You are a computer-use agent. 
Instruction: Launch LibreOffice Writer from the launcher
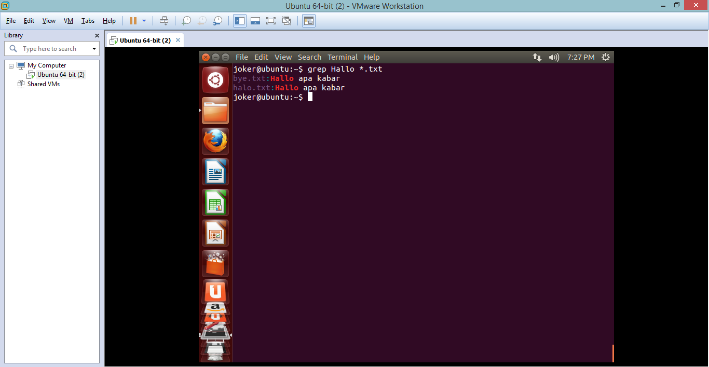coord(215,172)
